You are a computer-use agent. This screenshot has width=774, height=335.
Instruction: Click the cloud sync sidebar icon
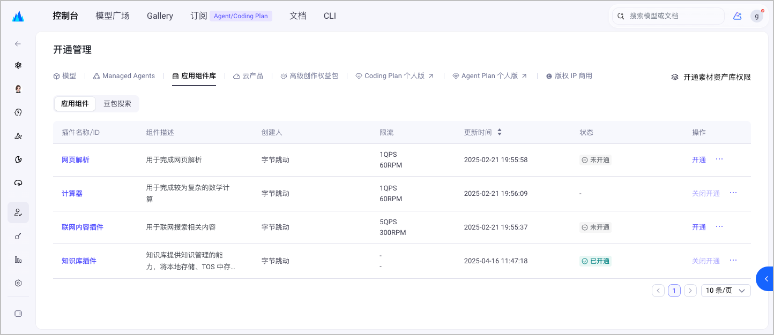tap(18, 183)
